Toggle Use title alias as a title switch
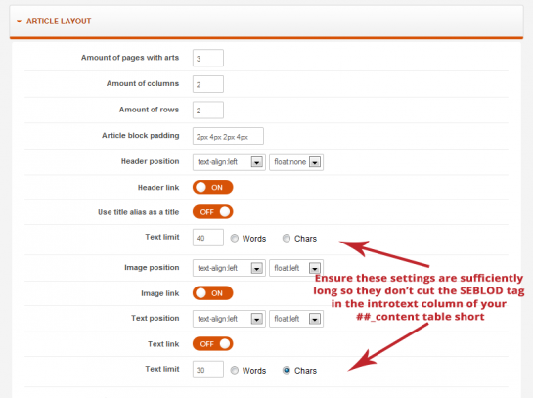Screen dimensions: 533x398 213,212
